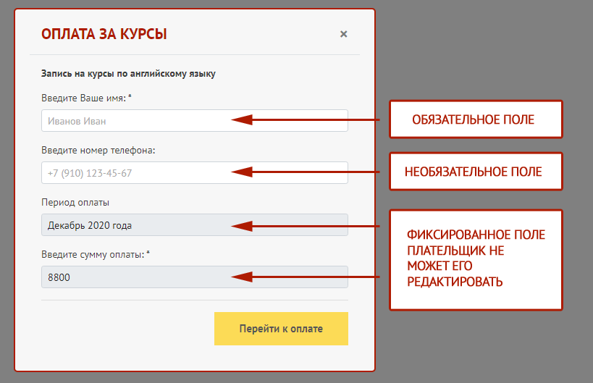This screenshot has height=383, width=593.
Task: Click the "Период оплаты" label
Action: coord(75,203)
